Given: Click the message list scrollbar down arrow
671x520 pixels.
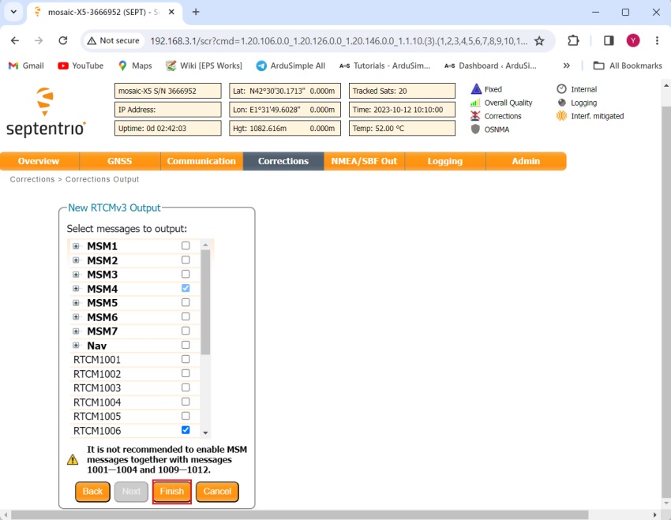Looking at the screenshot, I should pyautogui.click(x=206, y=433).
